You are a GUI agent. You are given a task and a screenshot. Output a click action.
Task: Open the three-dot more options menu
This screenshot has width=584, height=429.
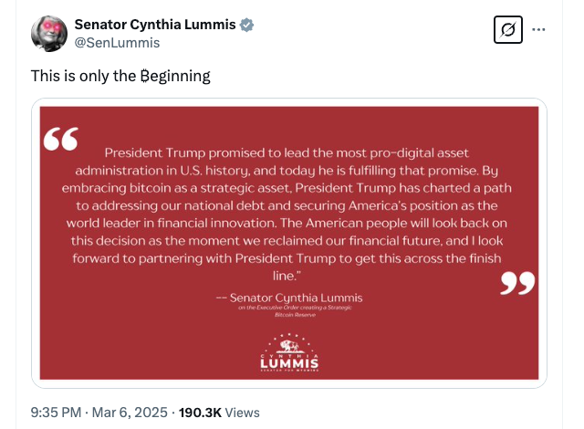[x=538, y=30]
